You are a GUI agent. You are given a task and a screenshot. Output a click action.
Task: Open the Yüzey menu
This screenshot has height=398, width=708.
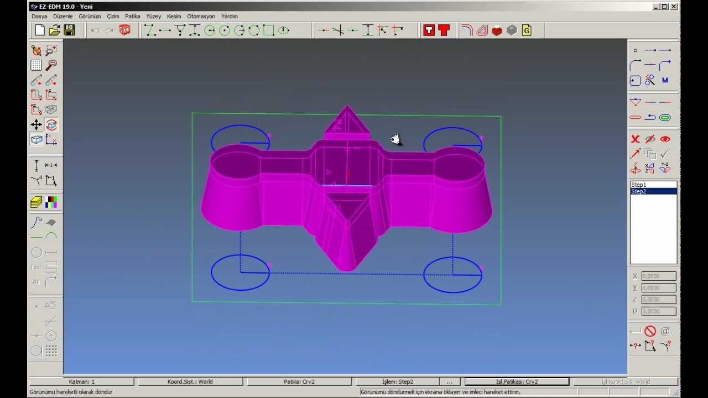coord(153,17)
